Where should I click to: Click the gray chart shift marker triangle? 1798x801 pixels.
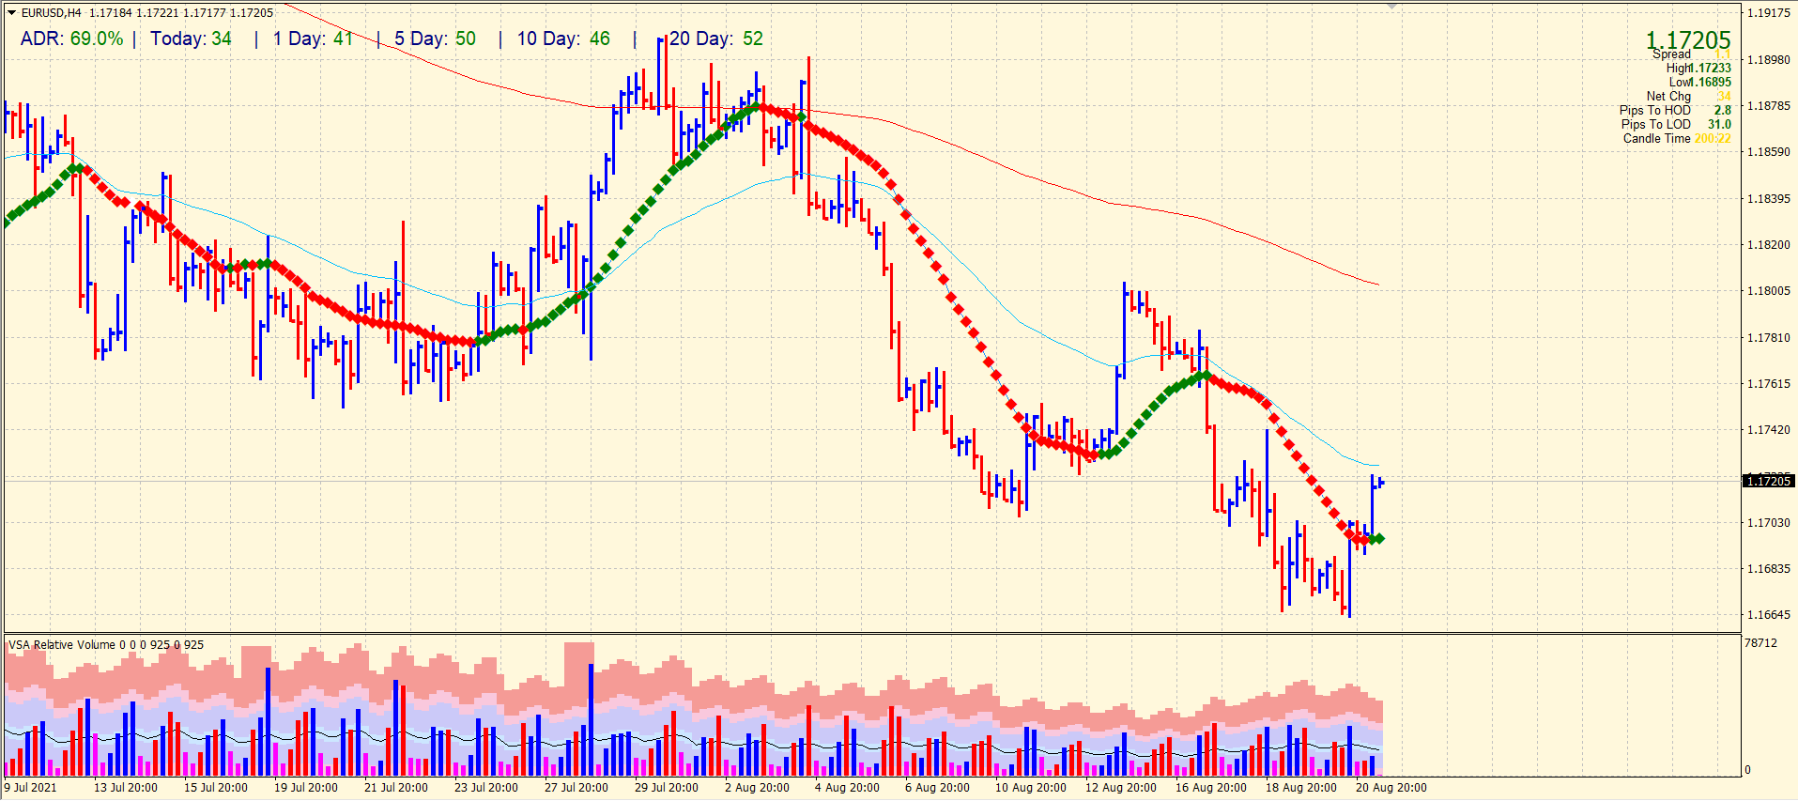coord(1391,6)
